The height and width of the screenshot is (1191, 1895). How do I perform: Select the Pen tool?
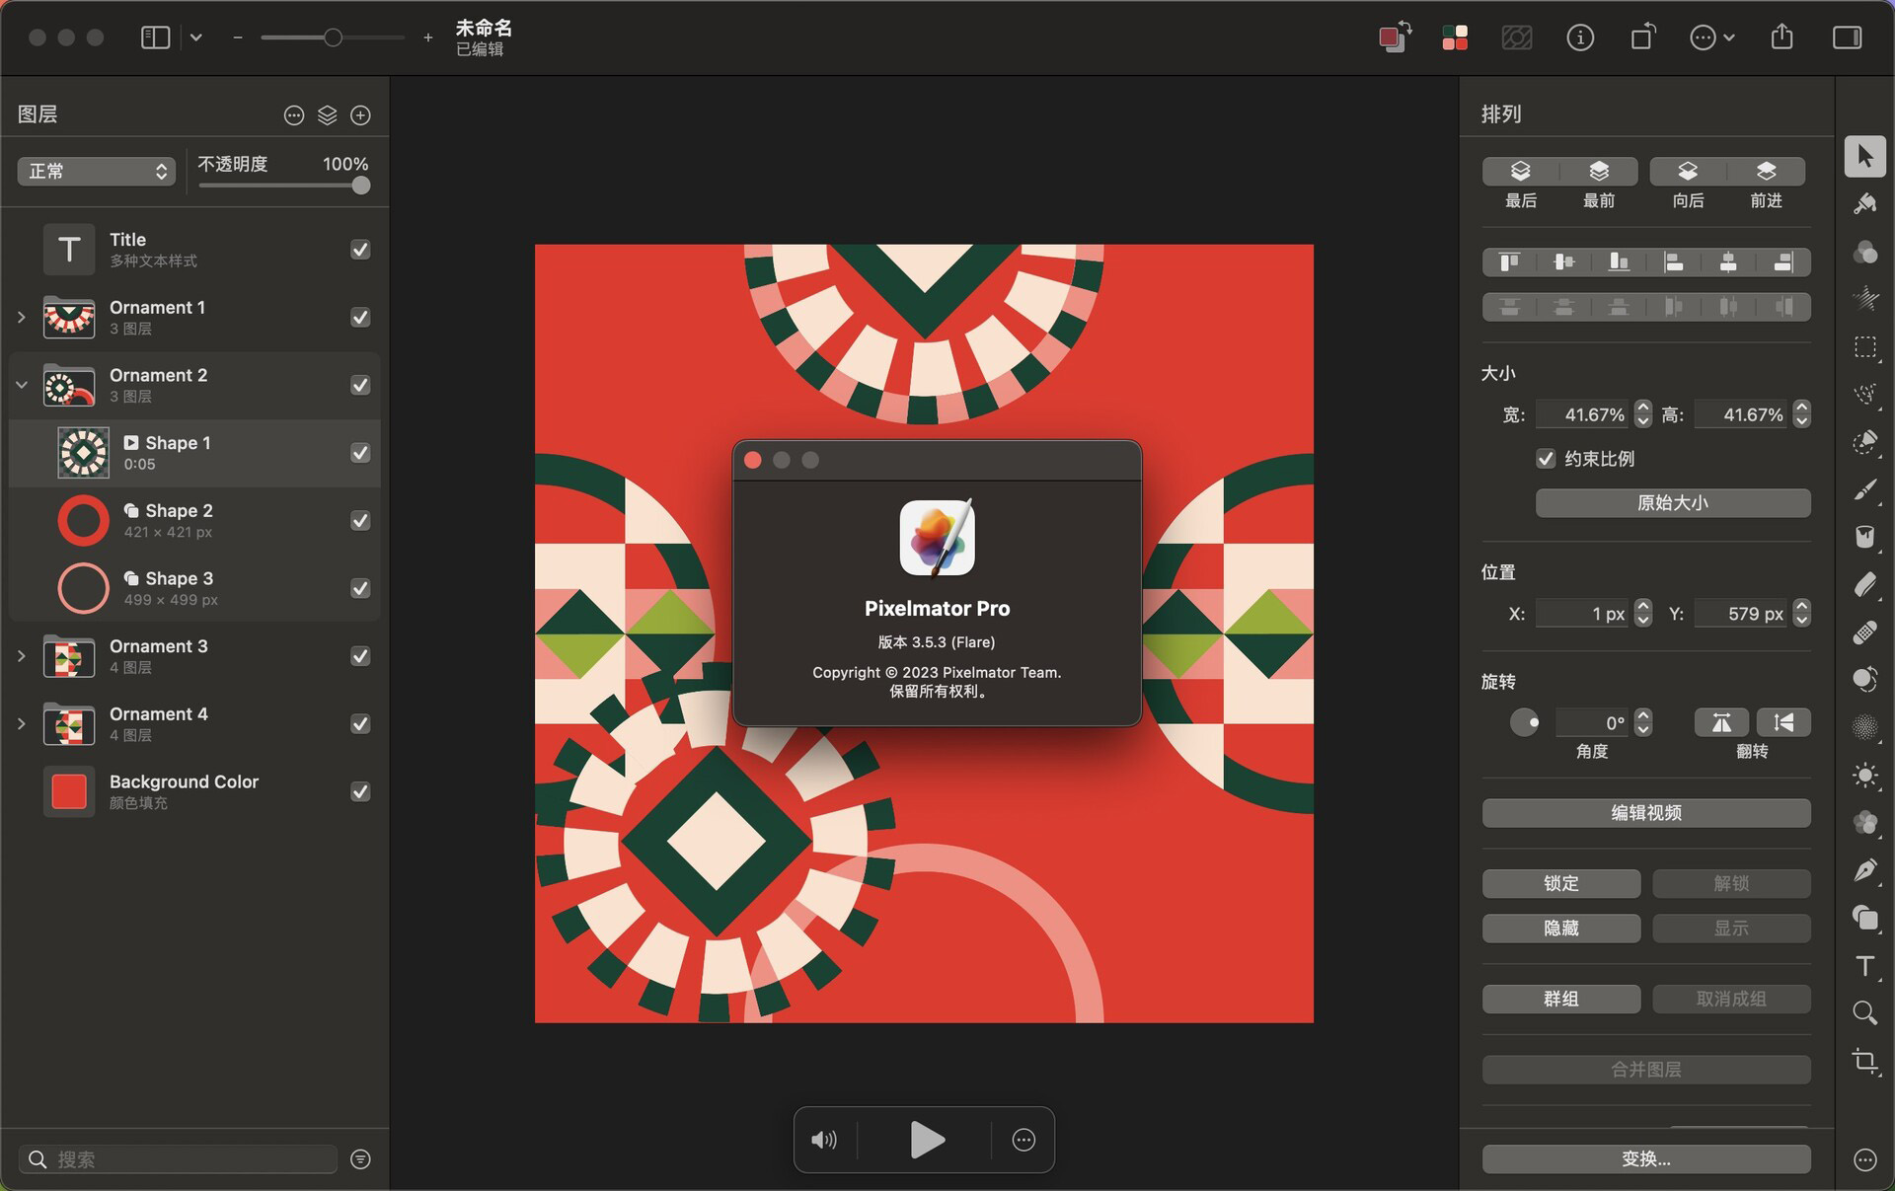pyautogui.click(x=1864, y=870)
